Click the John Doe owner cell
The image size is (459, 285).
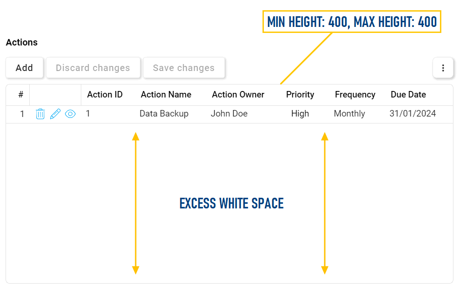(229, 114)
